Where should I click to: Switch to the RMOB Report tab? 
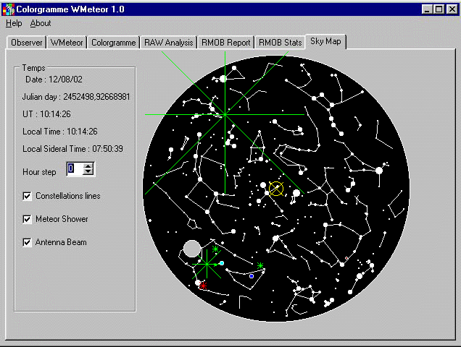tap(226, 43)
